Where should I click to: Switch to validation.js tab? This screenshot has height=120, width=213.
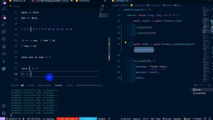coord(17,1)
